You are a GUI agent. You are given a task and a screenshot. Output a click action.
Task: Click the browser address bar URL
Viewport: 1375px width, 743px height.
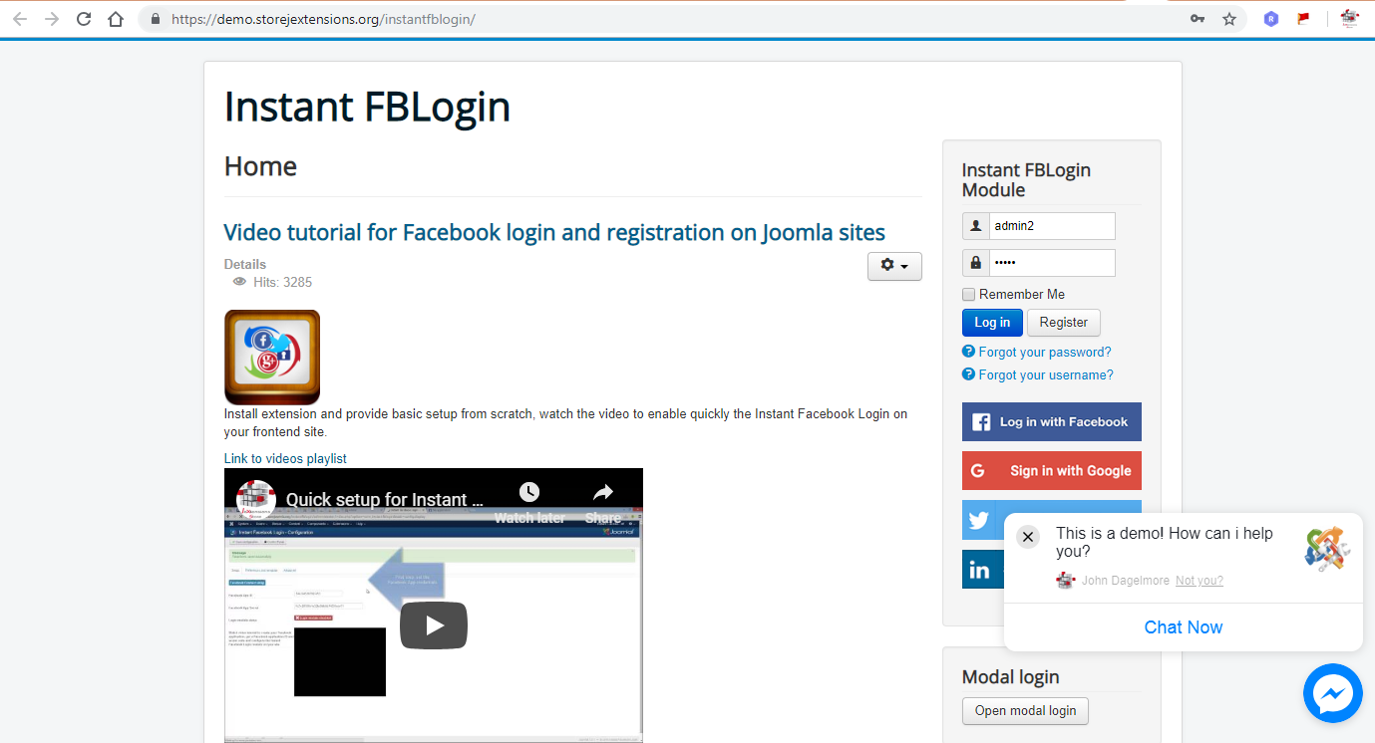323,19
